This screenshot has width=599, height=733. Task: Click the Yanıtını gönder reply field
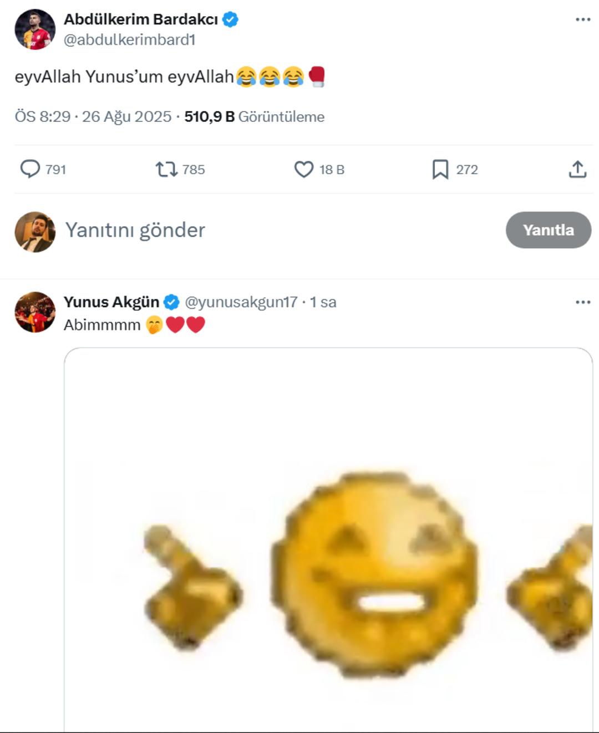(x=135, y=230)
